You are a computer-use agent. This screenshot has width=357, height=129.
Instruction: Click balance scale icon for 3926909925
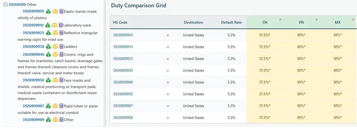pos(55,33)
